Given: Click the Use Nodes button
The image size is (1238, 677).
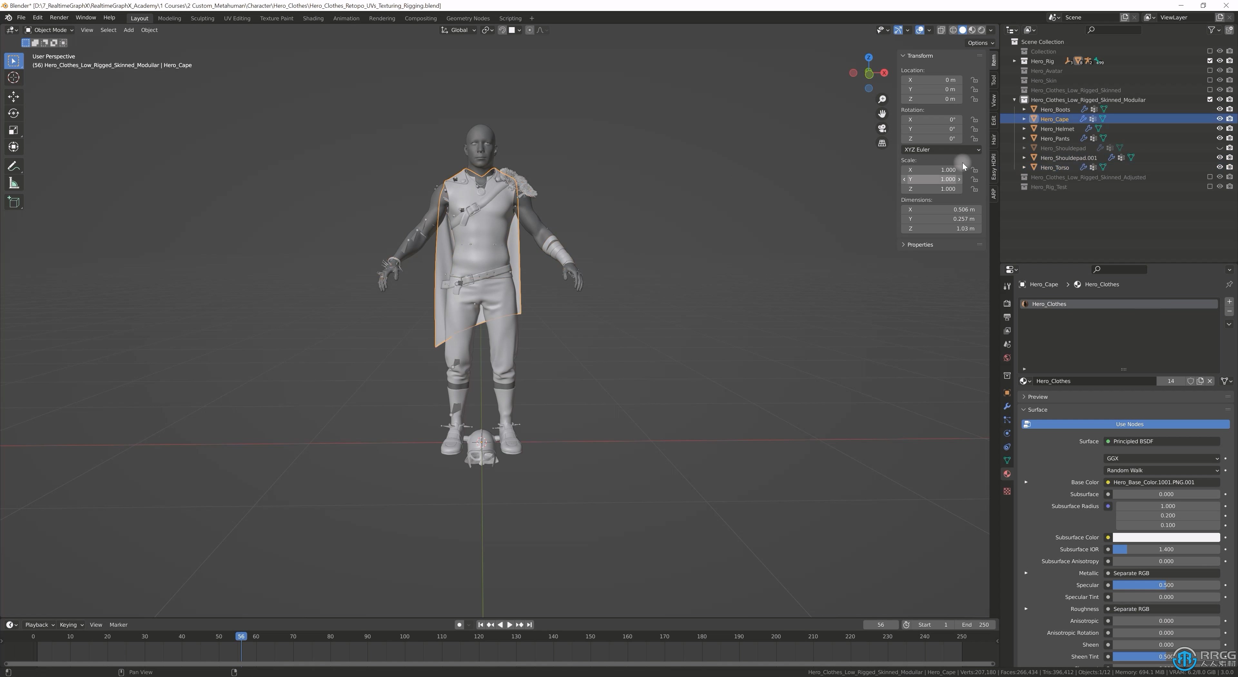Looking at the screenshot, I should click(1129, 424).
